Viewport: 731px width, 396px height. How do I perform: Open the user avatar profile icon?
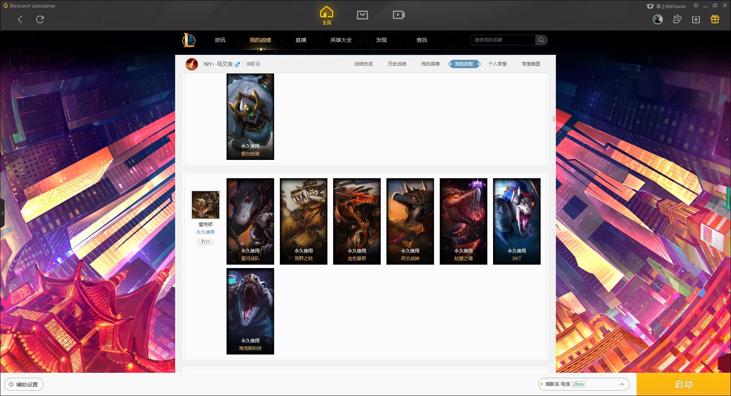[658, 19]
